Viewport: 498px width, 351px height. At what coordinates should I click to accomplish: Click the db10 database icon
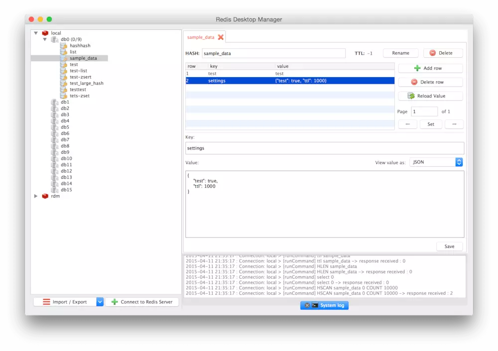[x=55, y=158]
